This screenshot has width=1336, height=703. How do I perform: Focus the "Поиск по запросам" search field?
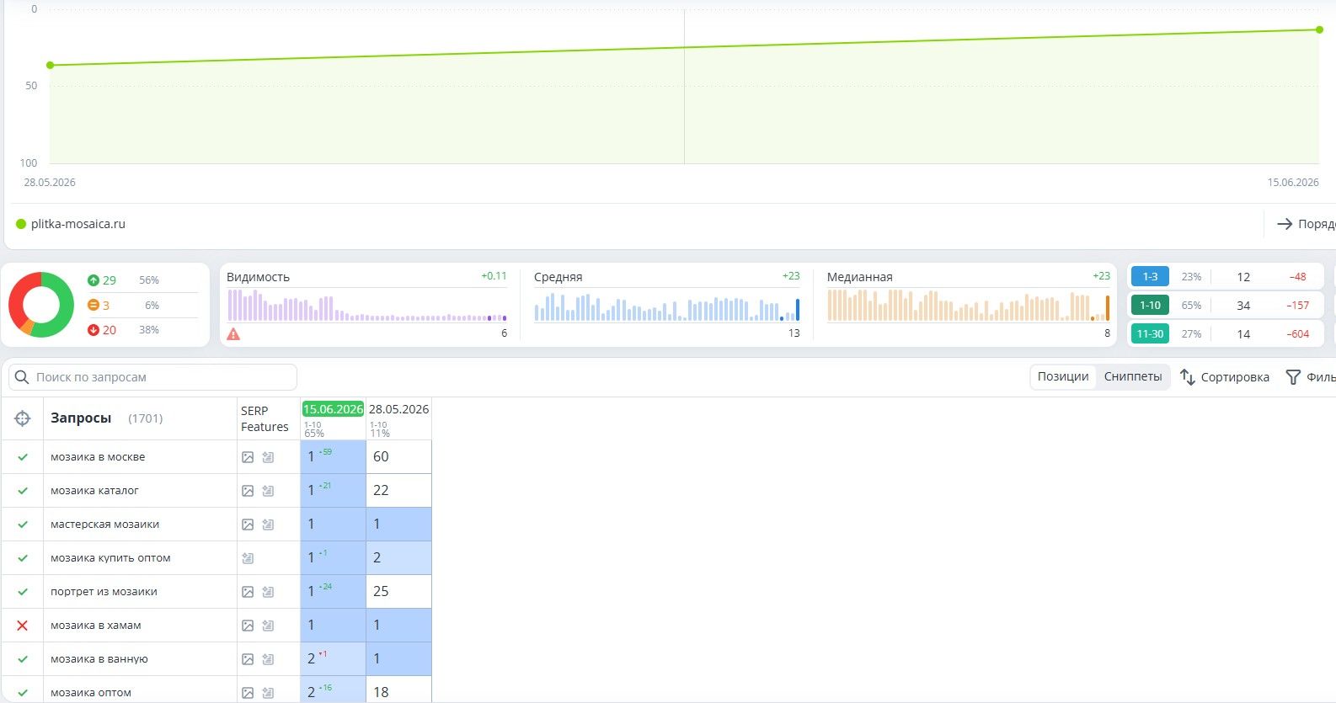pos(153,377)
